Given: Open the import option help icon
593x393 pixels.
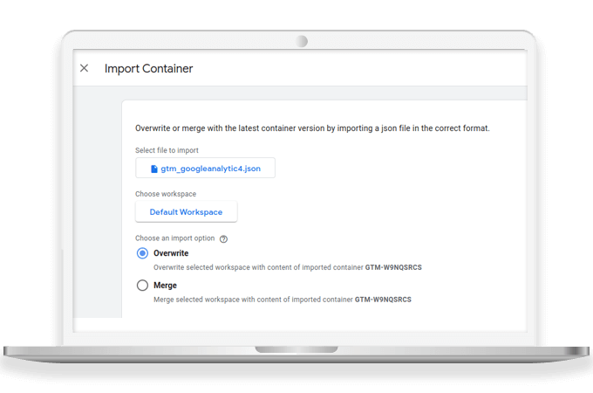Looking at the screenshot, I should (x=223, y=239).
